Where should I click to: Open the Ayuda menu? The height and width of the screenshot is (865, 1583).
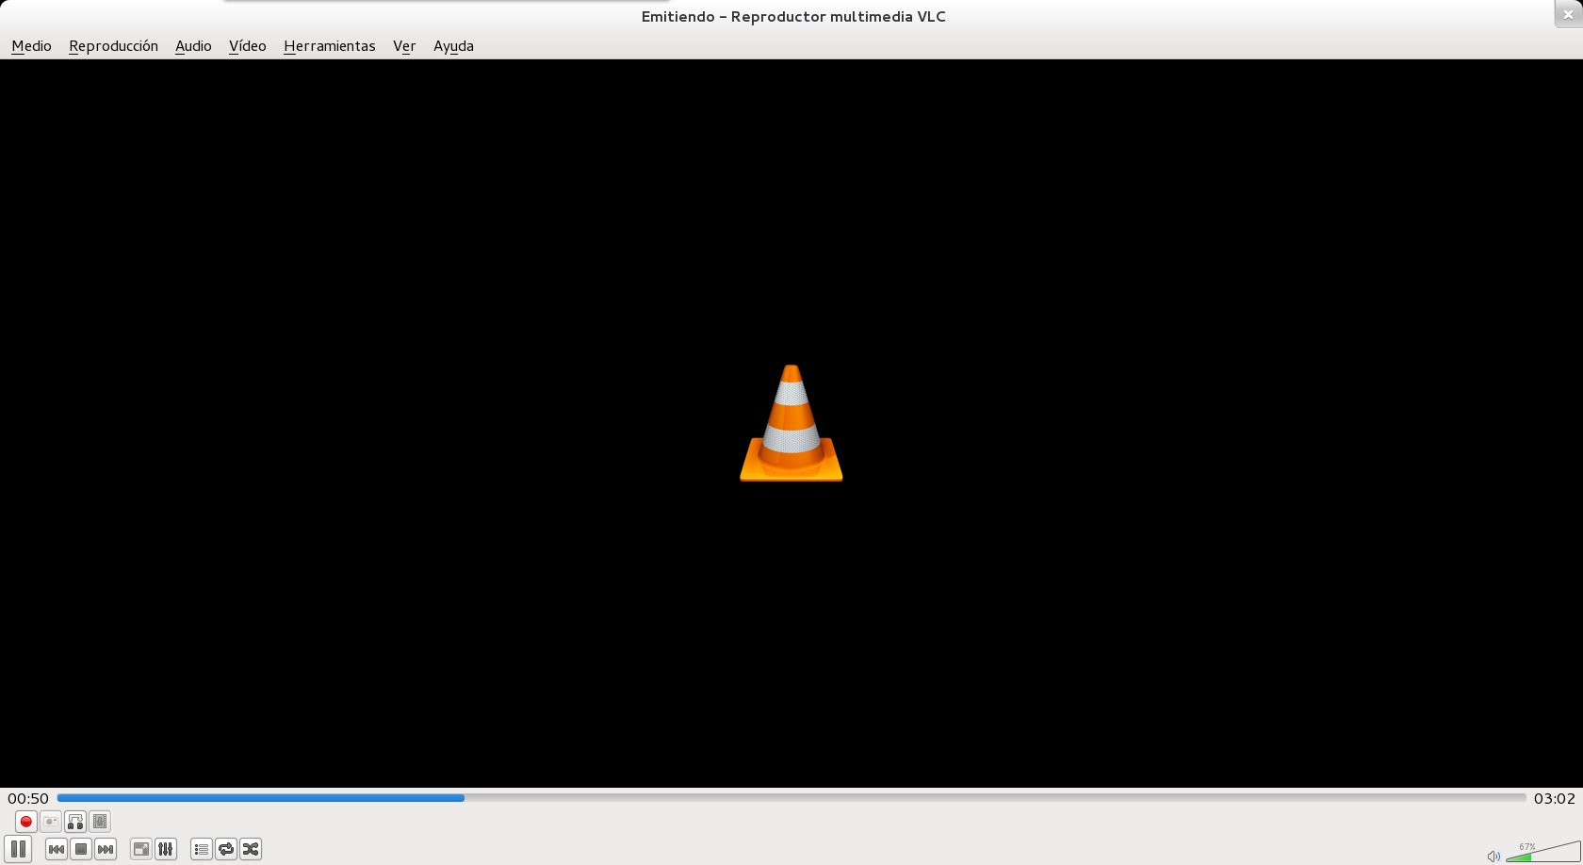tap(453, 45)
